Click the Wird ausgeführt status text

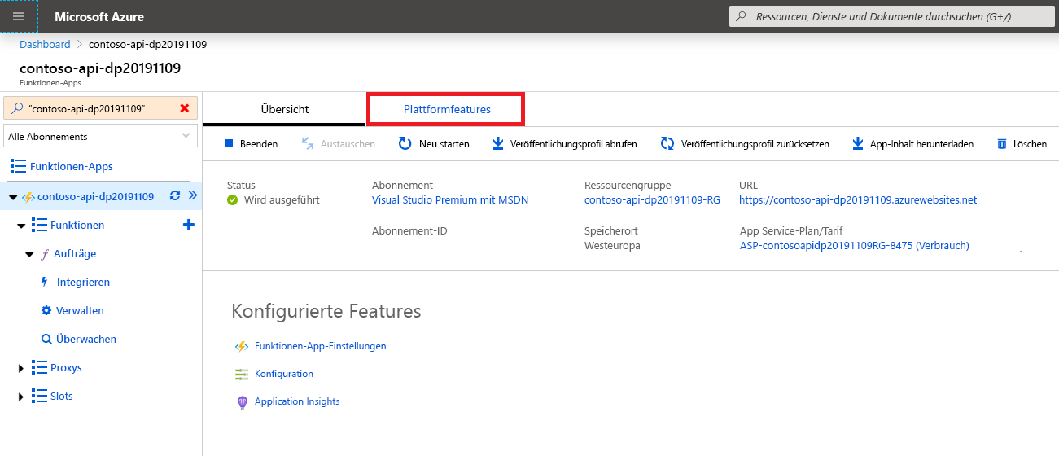(282, 199)
